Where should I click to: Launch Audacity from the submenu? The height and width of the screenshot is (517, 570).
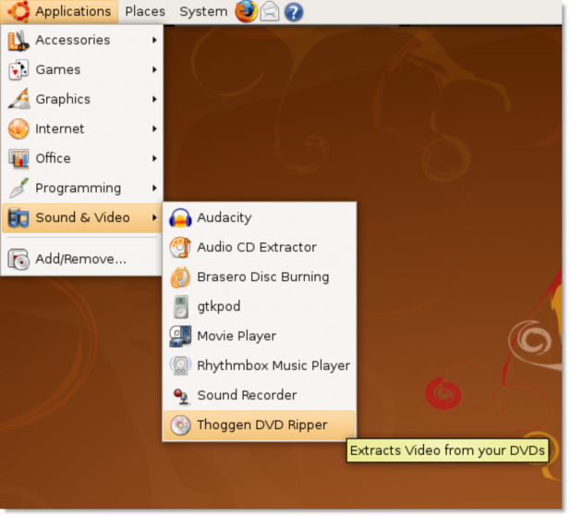pos(260,218)
